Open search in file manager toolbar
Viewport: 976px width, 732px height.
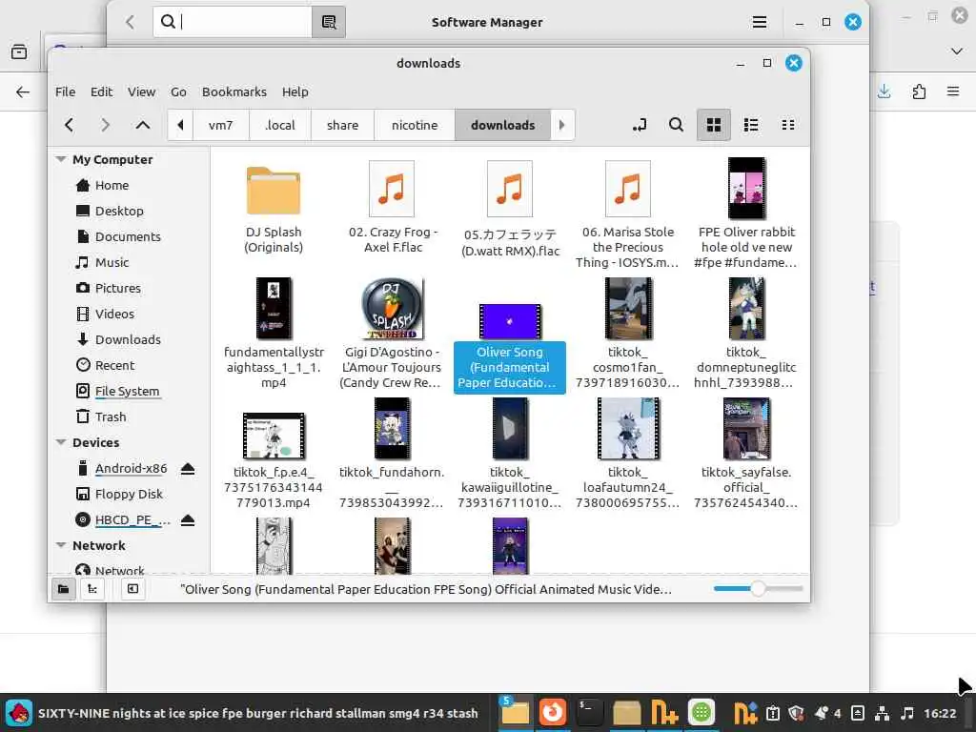pyautogui.click(x=676, y=125)
